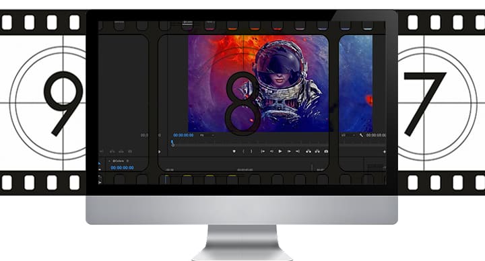This screenshot has height=261, width=485.
Task: Step back one frame
Action: [x=271, y=151]
